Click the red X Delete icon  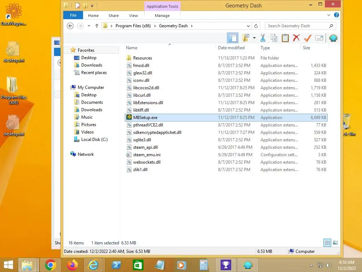296,38
